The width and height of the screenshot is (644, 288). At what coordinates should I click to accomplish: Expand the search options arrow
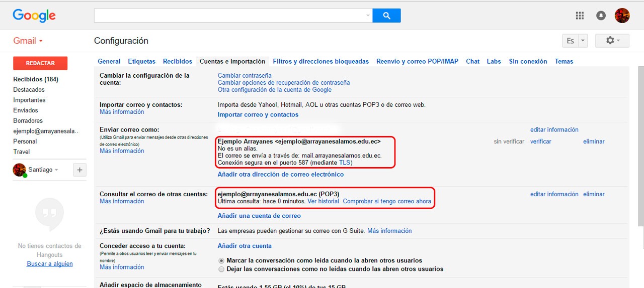(x=368, y=16)
